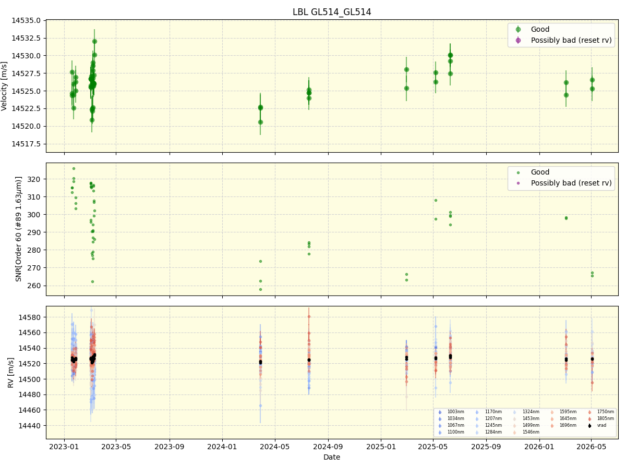This screenshot has width=626, height=469.
Task: Click the vrad legend entry
Action: pyautogui.click(x=601, y=425)
